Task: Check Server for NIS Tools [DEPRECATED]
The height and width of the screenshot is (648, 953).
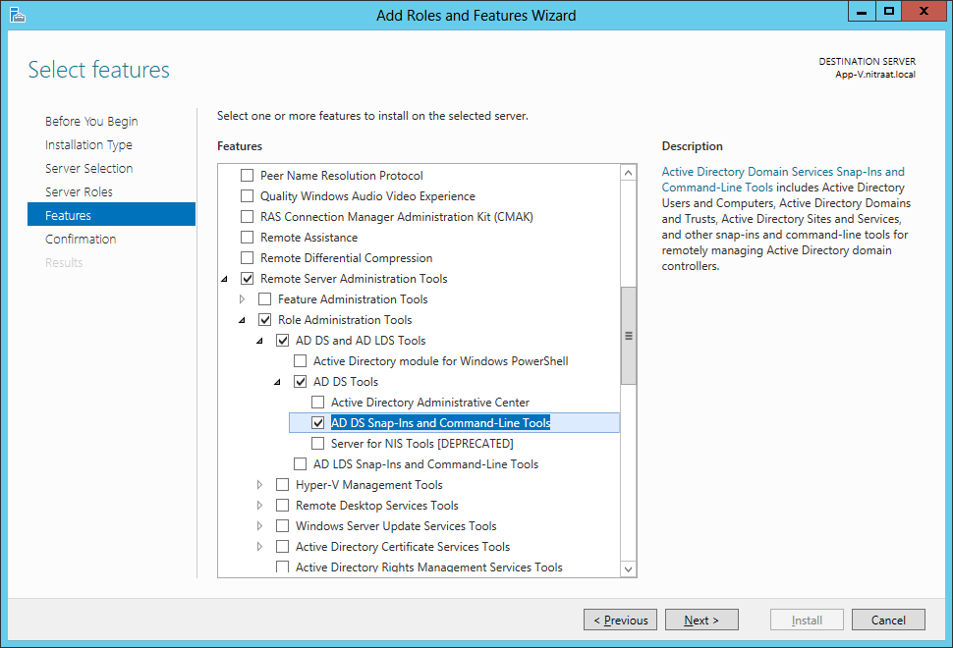Action: tap(317, 444)
